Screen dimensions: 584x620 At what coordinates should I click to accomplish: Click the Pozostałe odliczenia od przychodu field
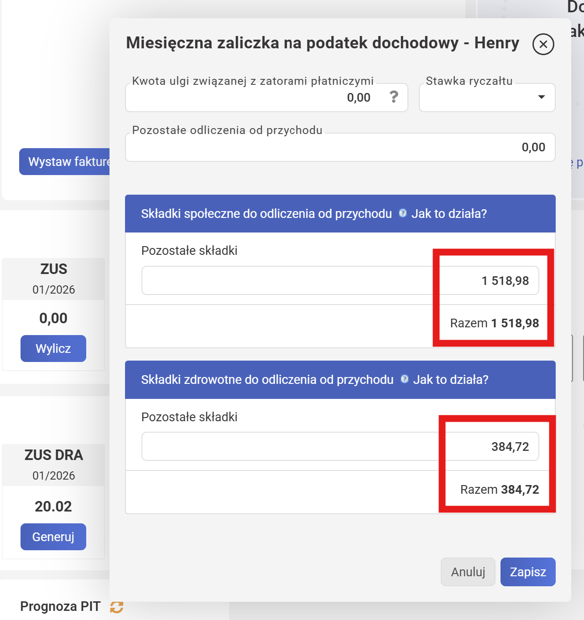click(x=340, y=147)
